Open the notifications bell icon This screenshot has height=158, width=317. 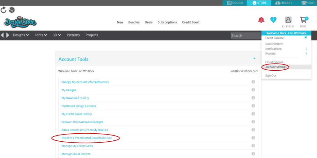tap(261, 20)
